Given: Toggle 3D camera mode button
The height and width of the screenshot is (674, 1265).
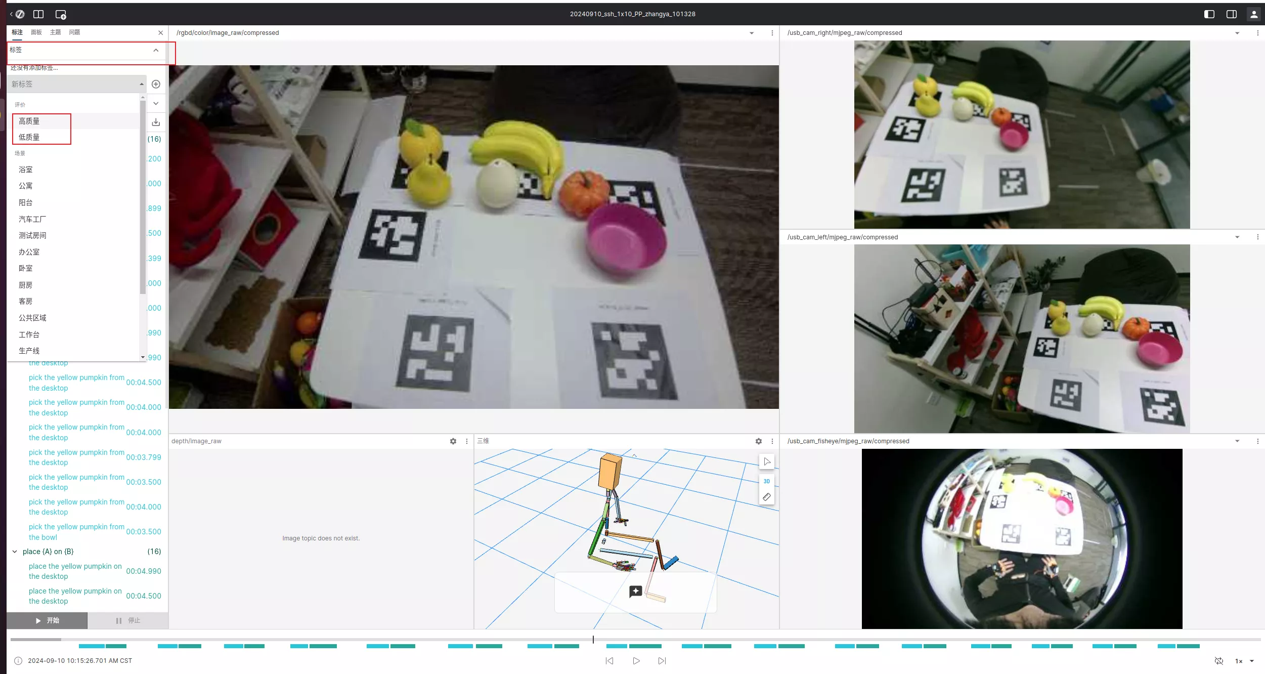Looking at the screenshot, I should (767, 481).
